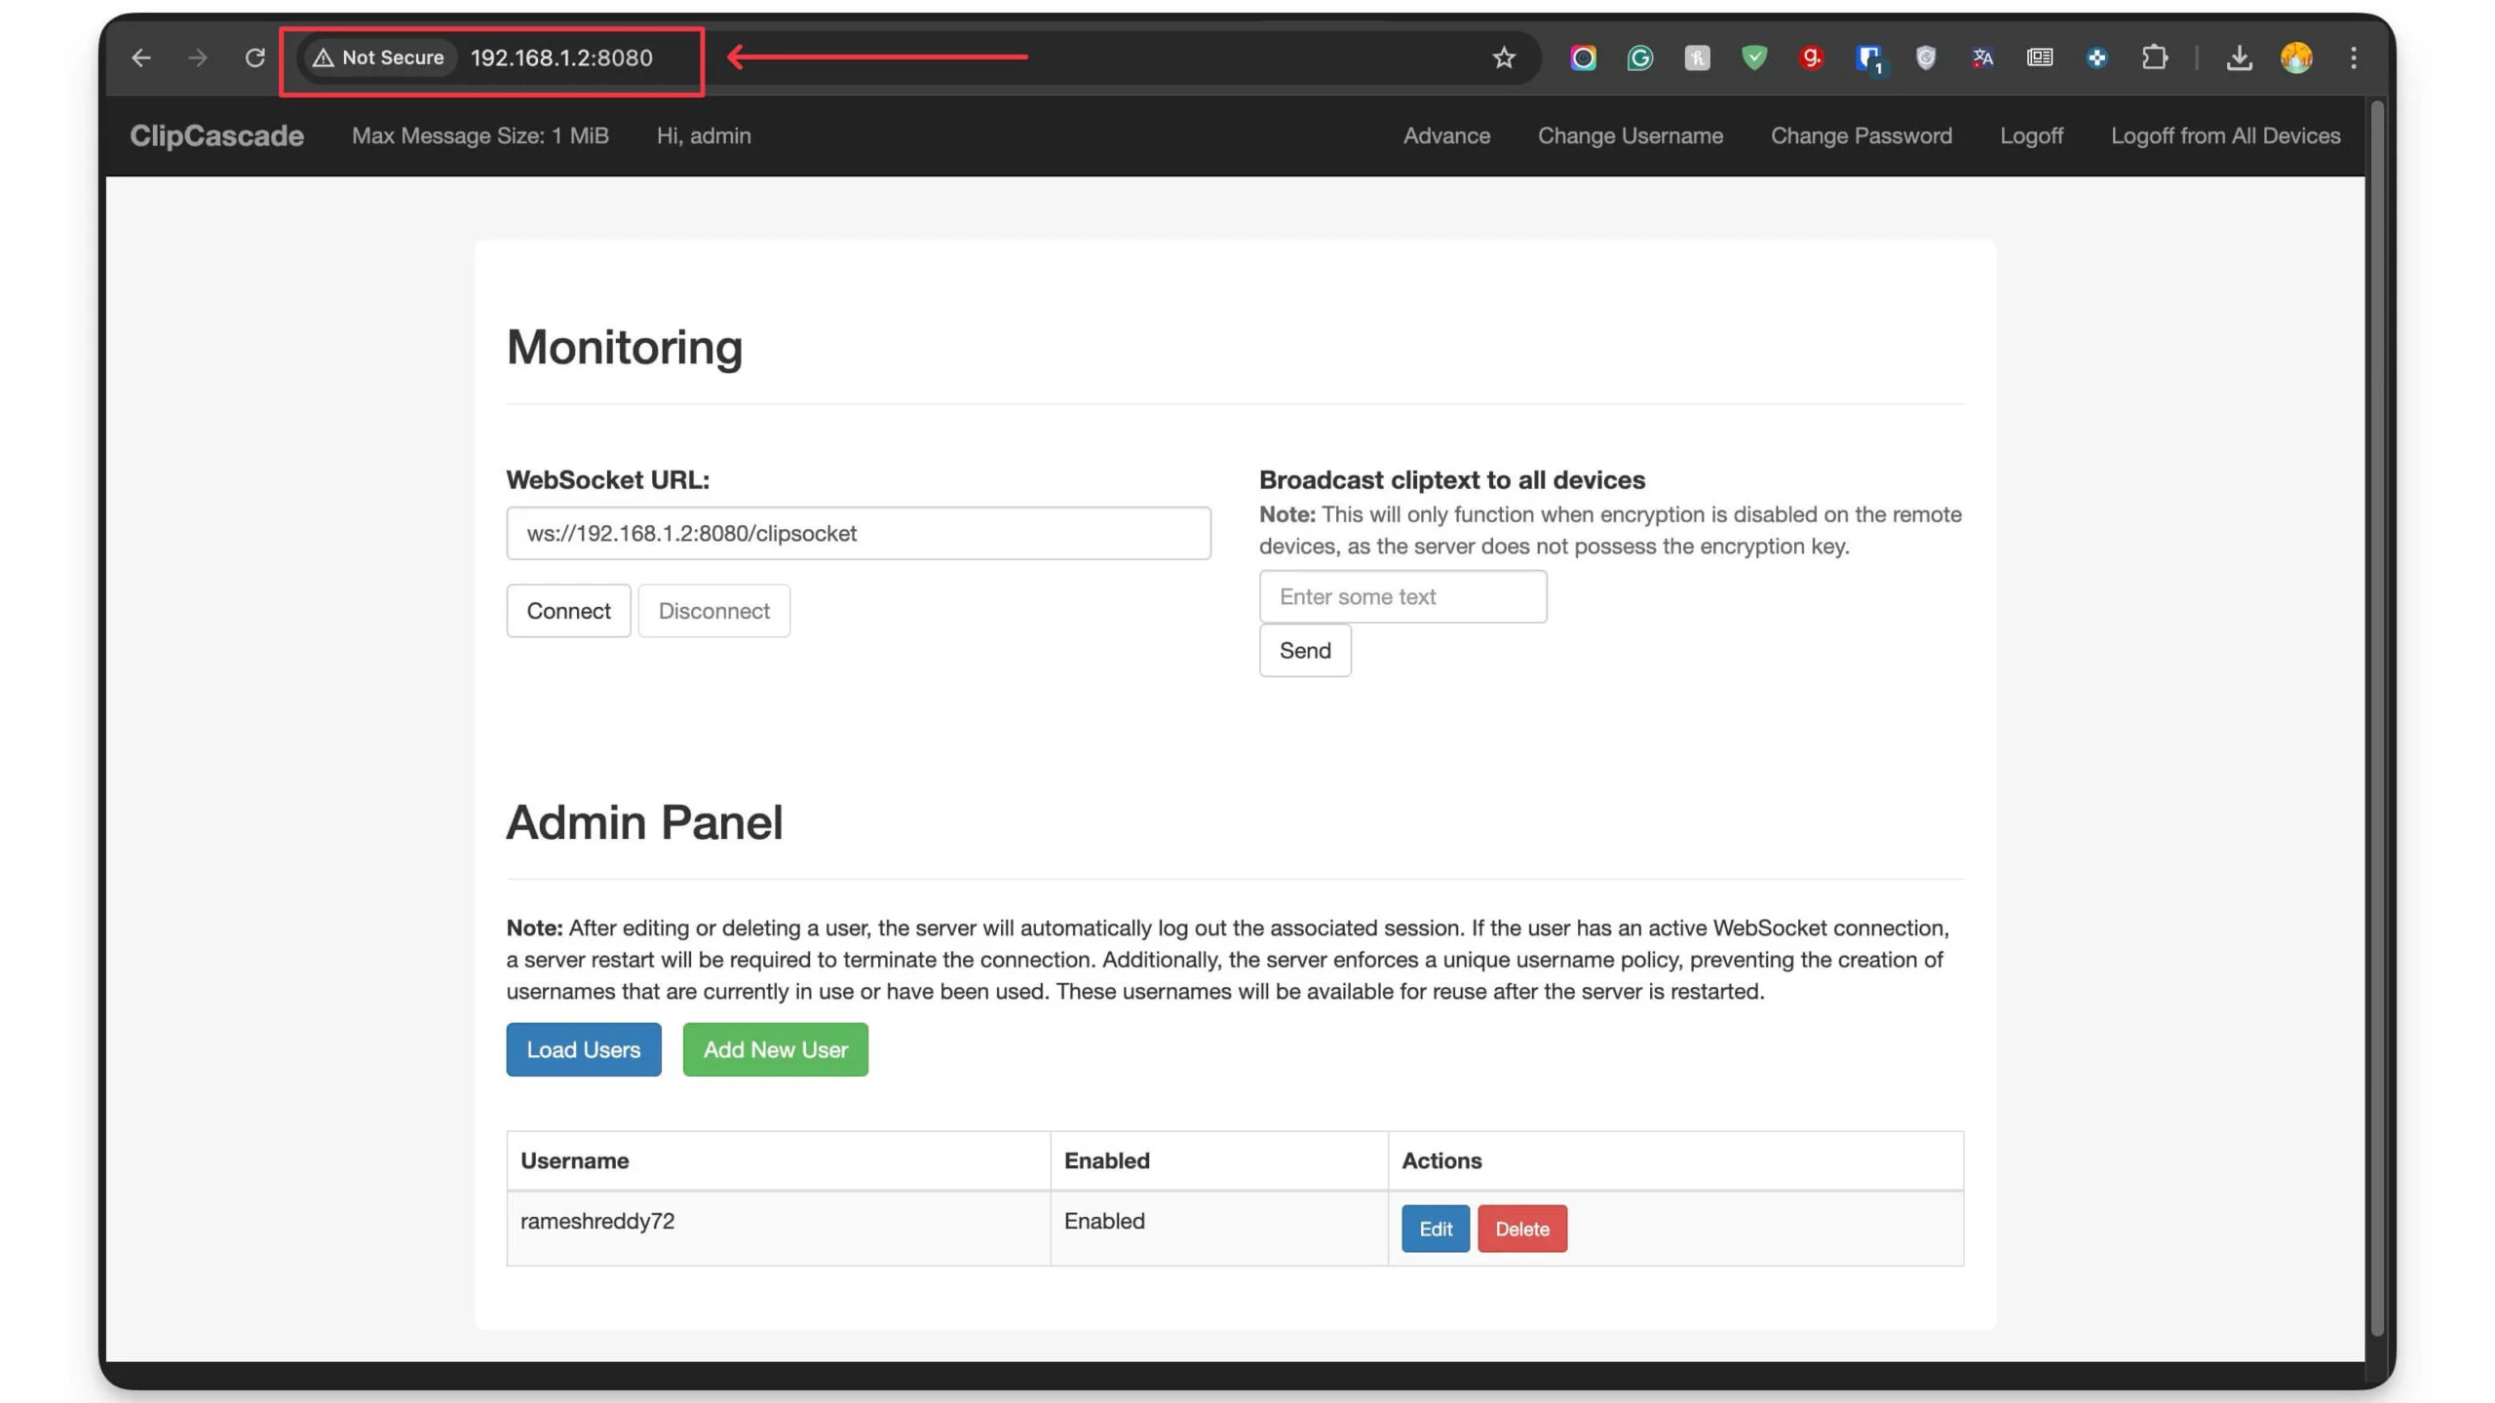The height and width of the screenshot is (1403, 2495).
Task: Open the Advance menu item
Action: point(1445,135)
